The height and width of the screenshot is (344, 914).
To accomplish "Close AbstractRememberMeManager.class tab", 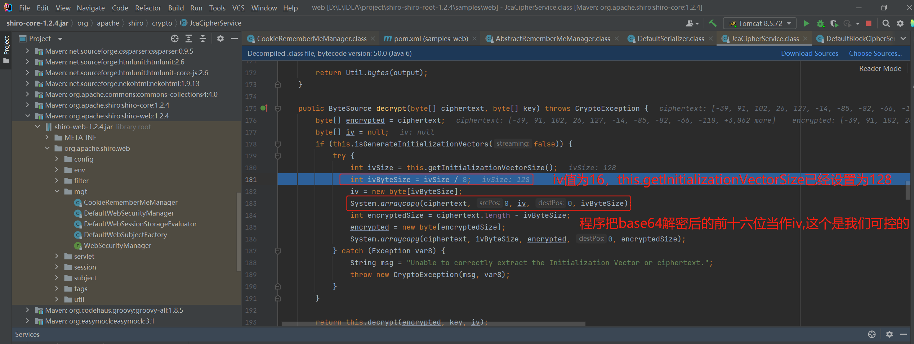I will pyautogui.click(x=617, y=39).
